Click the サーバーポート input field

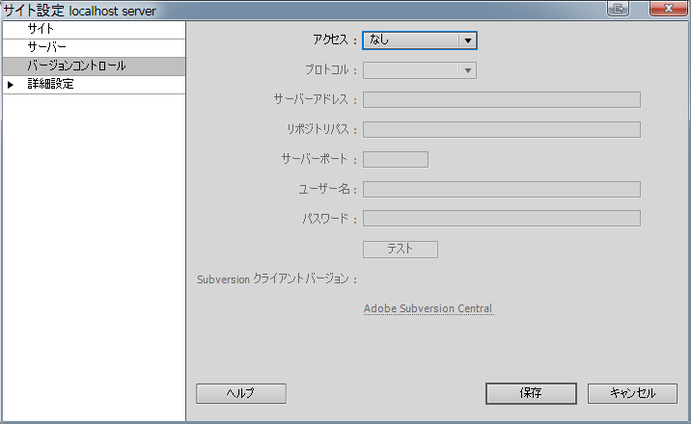pyautogui.click(x=396, y=159)
